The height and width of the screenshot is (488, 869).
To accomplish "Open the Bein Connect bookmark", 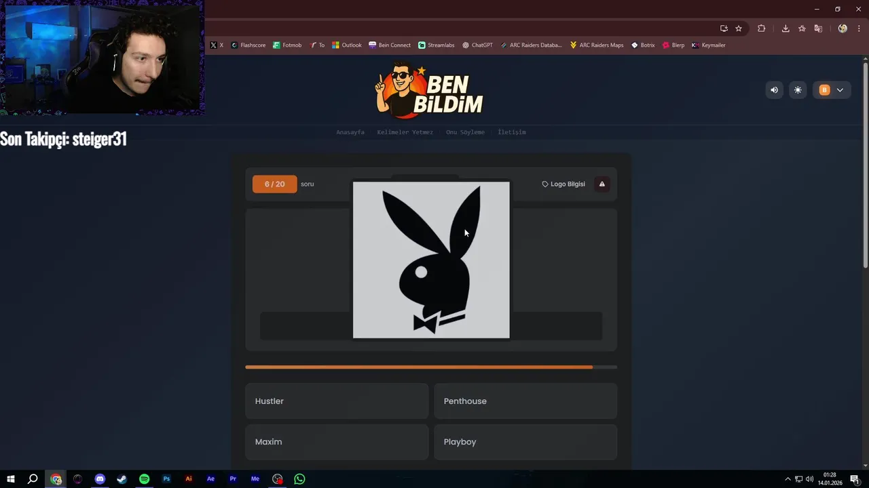I will [390, 45].
